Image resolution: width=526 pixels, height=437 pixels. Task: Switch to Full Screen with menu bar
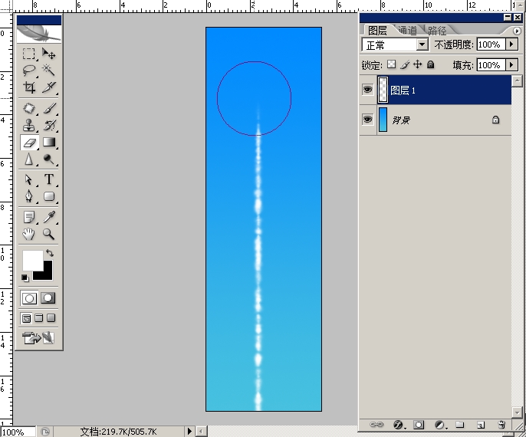(x=39, y=317)
